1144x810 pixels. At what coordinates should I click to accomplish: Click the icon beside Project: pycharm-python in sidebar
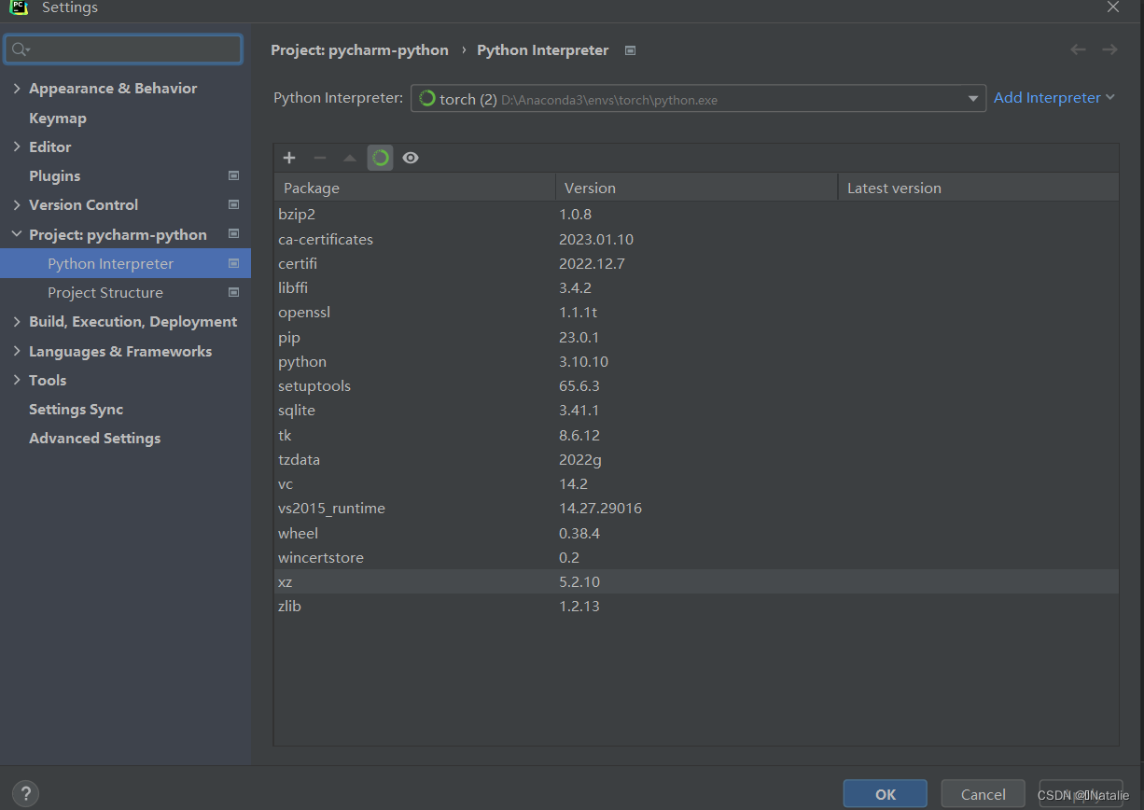[x=233, y=234]
